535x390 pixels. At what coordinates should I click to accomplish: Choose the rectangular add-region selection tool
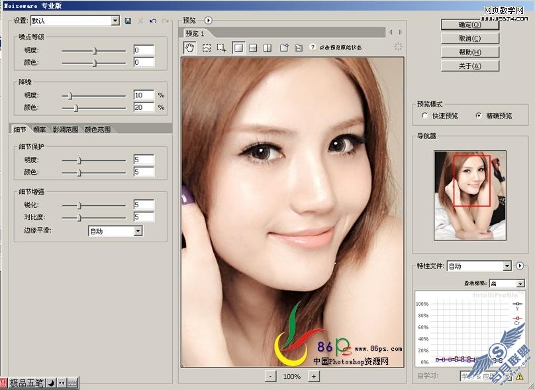(222, 48)
